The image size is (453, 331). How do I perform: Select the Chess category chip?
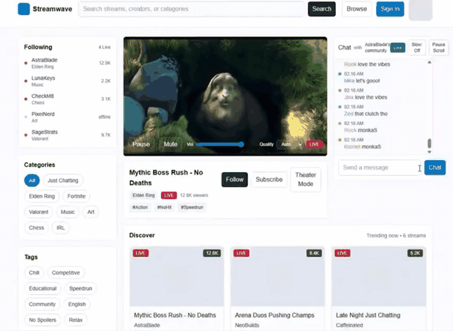pos(36,228)
